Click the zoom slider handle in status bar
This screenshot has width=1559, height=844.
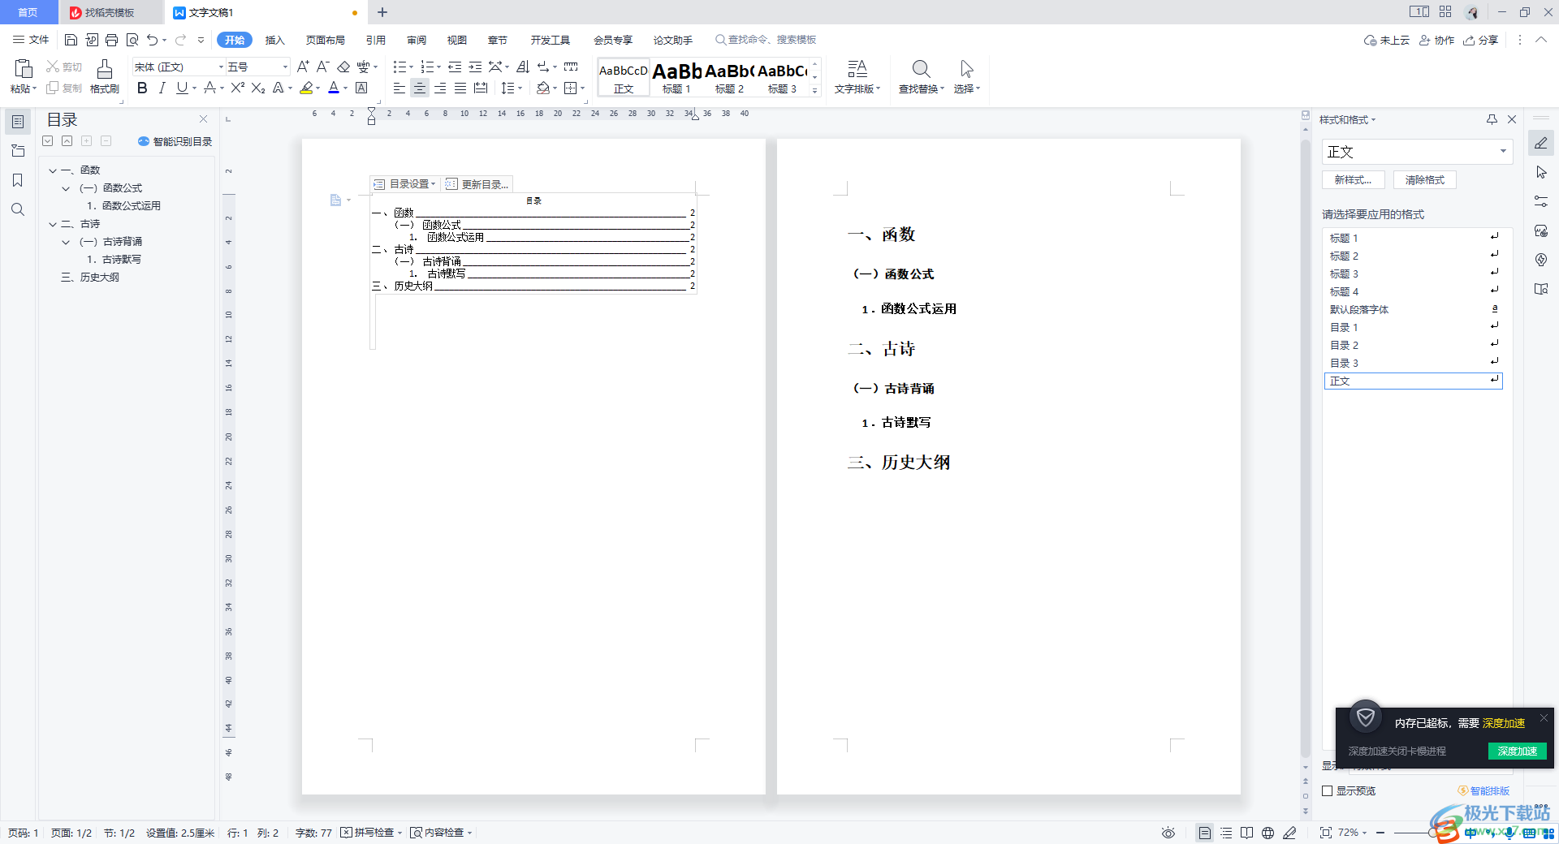[x=1434, y=833]
